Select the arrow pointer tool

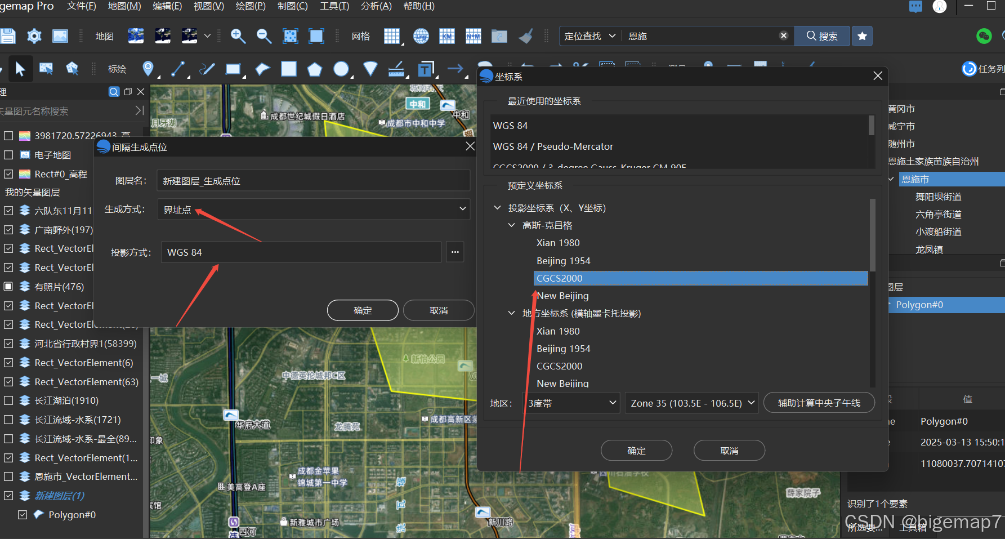coord(20,69)
